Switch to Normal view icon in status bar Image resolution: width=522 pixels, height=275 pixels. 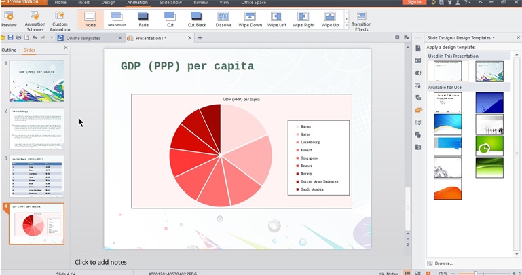click(407, 273)
